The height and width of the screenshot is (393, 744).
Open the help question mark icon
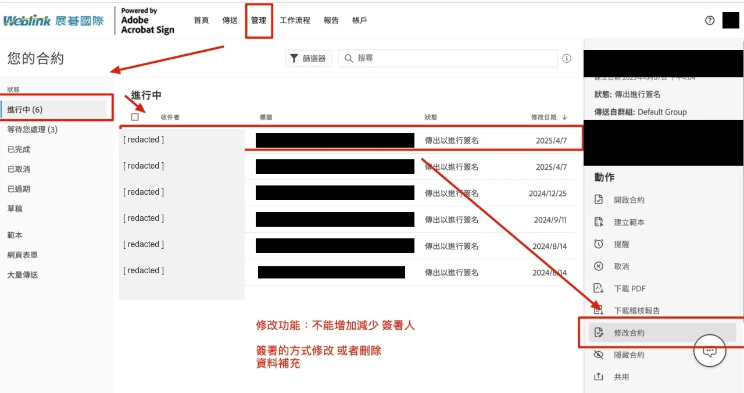[x=709, y=20]
